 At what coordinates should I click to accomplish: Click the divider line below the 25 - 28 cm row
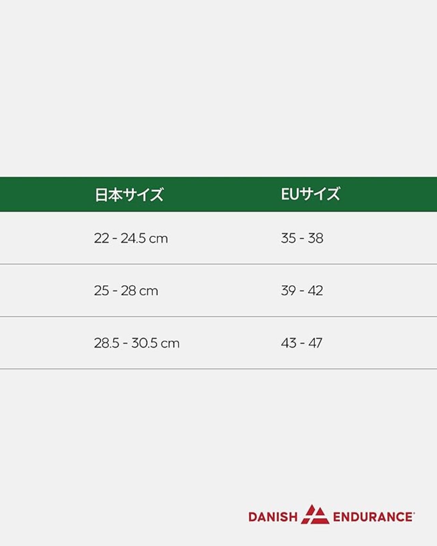tap(218, 317)
